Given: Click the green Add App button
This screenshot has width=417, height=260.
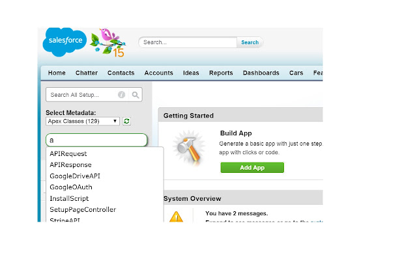Looking at the screenshot, I should 252,168.
